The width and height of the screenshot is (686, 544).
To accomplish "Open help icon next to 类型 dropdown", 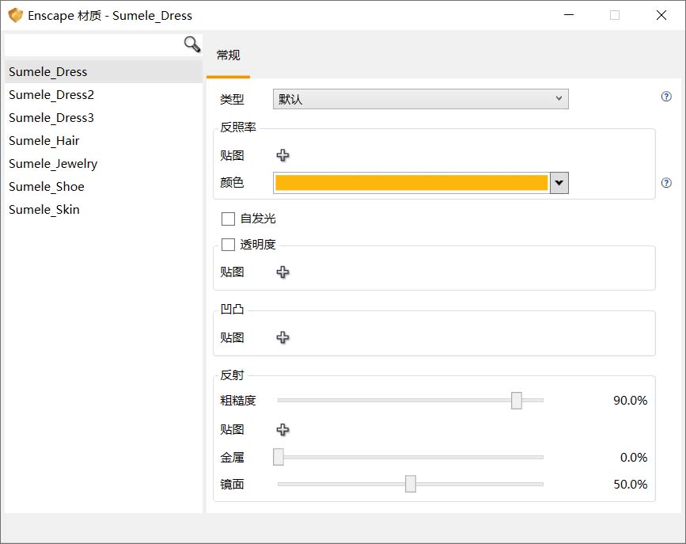I will 666,97.
